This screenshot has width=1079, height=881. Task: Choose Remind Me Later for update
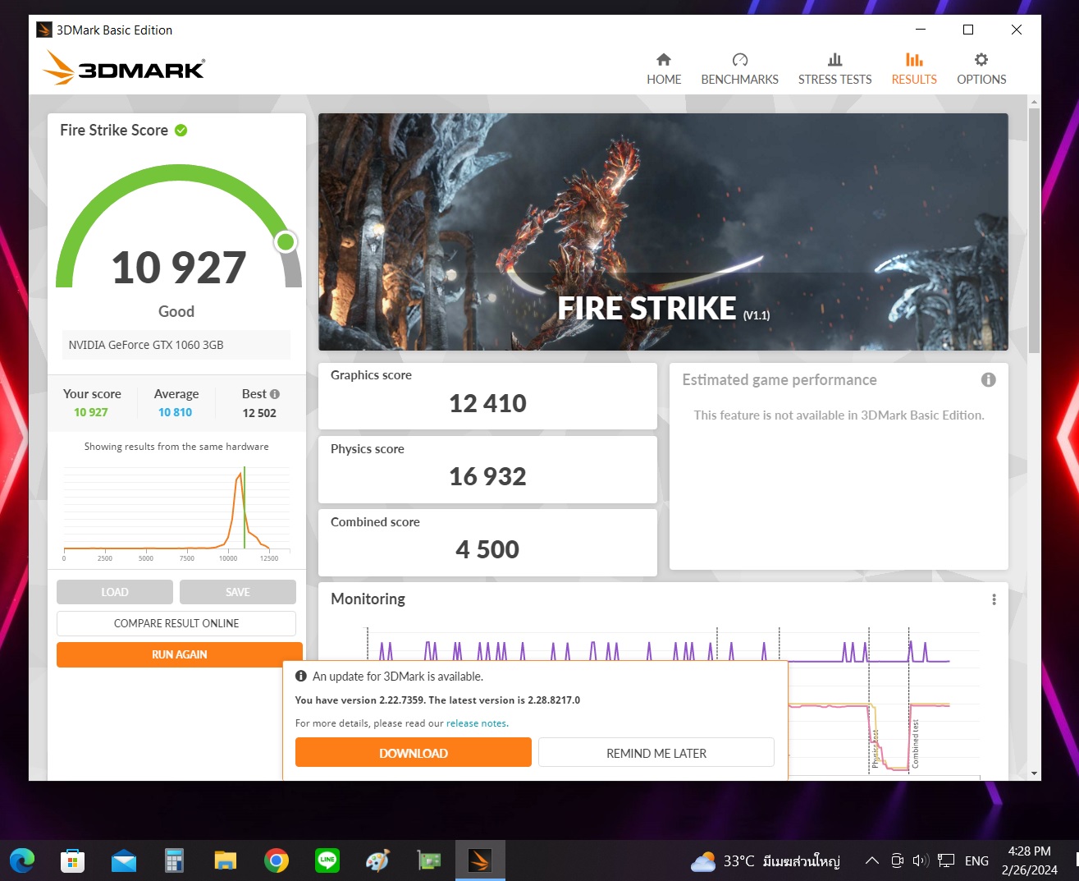656,753
